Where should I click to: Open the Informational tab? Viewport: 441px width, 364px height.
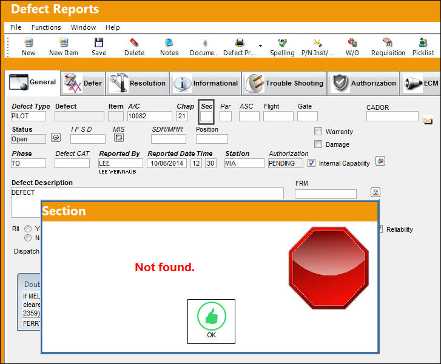[206, 83]
